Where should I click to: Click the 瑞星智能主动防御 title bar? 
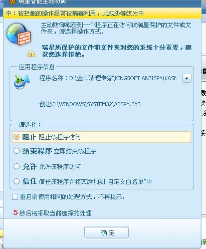coord(102,3)
